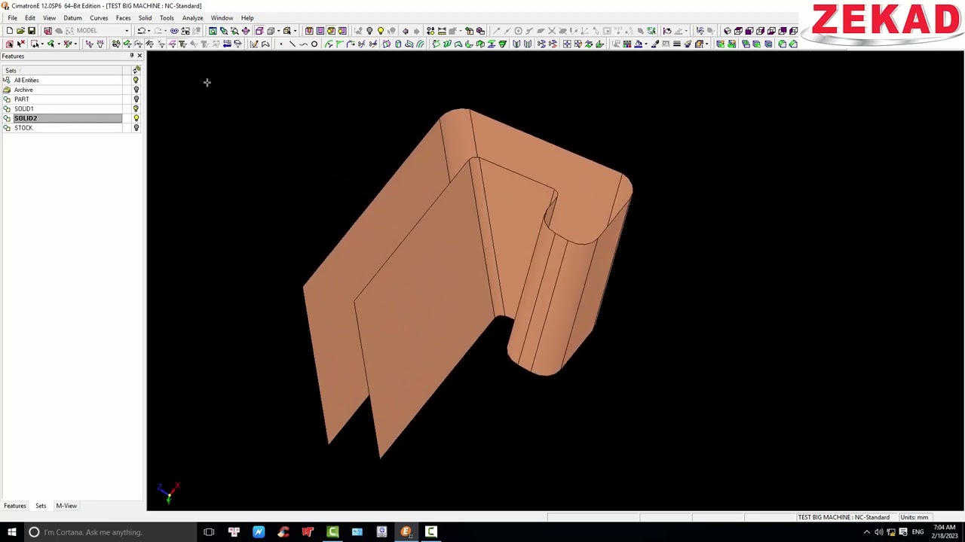This screenshot has height=542, width=965.
Task: Toggle visibility bulb for PART set
Action: point(136,99)
